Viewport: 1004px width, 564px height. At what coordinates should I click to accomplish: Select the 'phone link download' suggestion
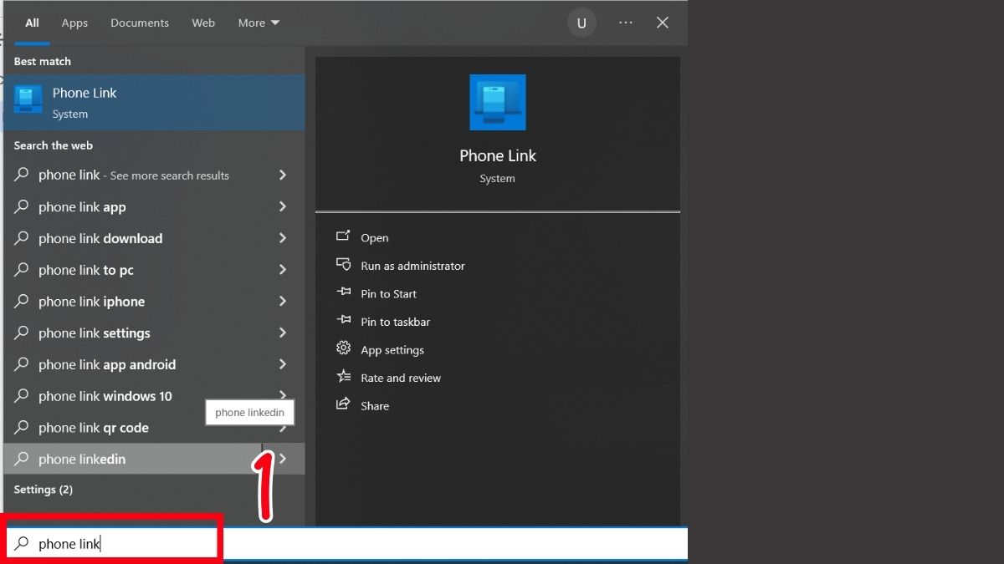(154, 238)
